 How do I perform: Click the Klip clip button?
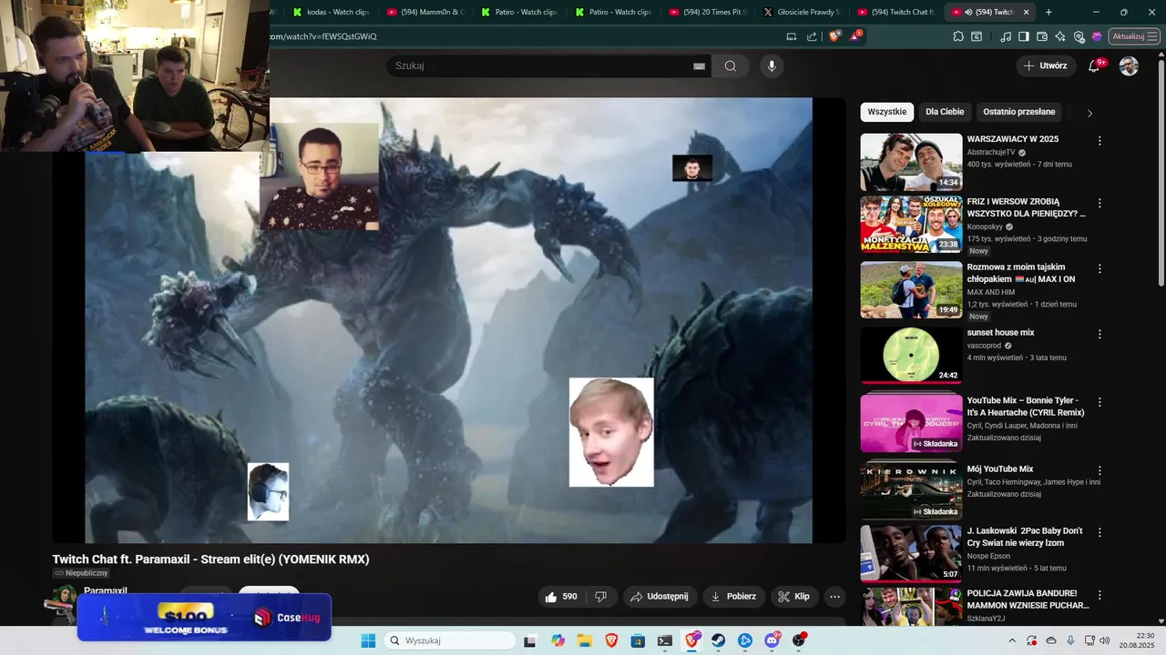pos(794,597)
